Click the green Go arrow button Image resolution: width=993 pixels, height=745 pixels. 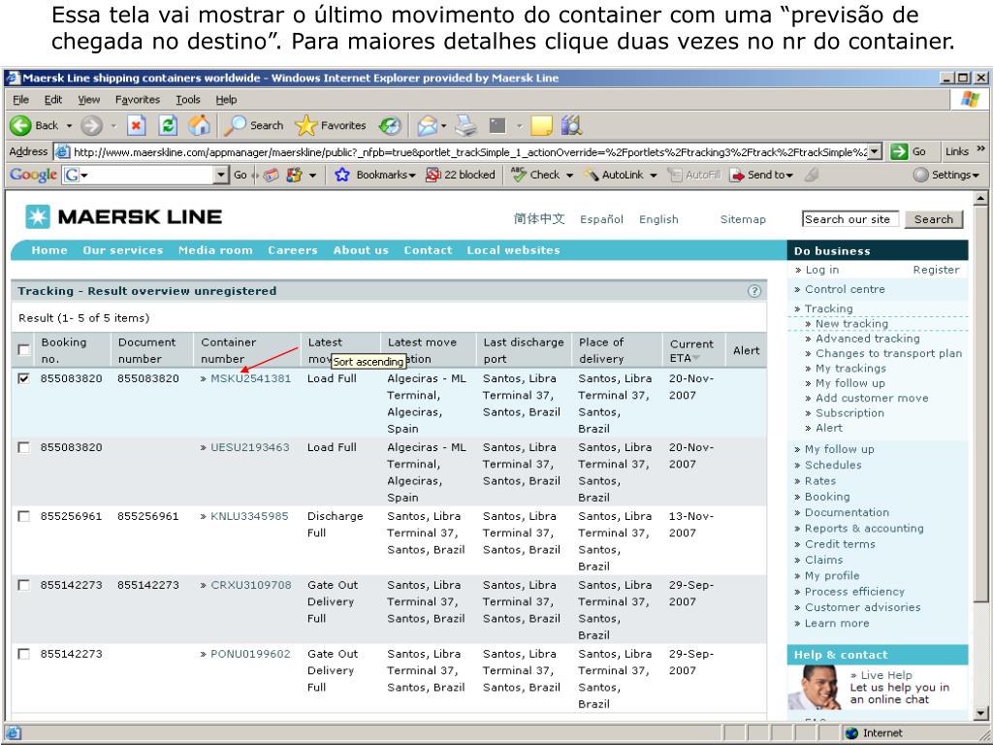(899, 151)
